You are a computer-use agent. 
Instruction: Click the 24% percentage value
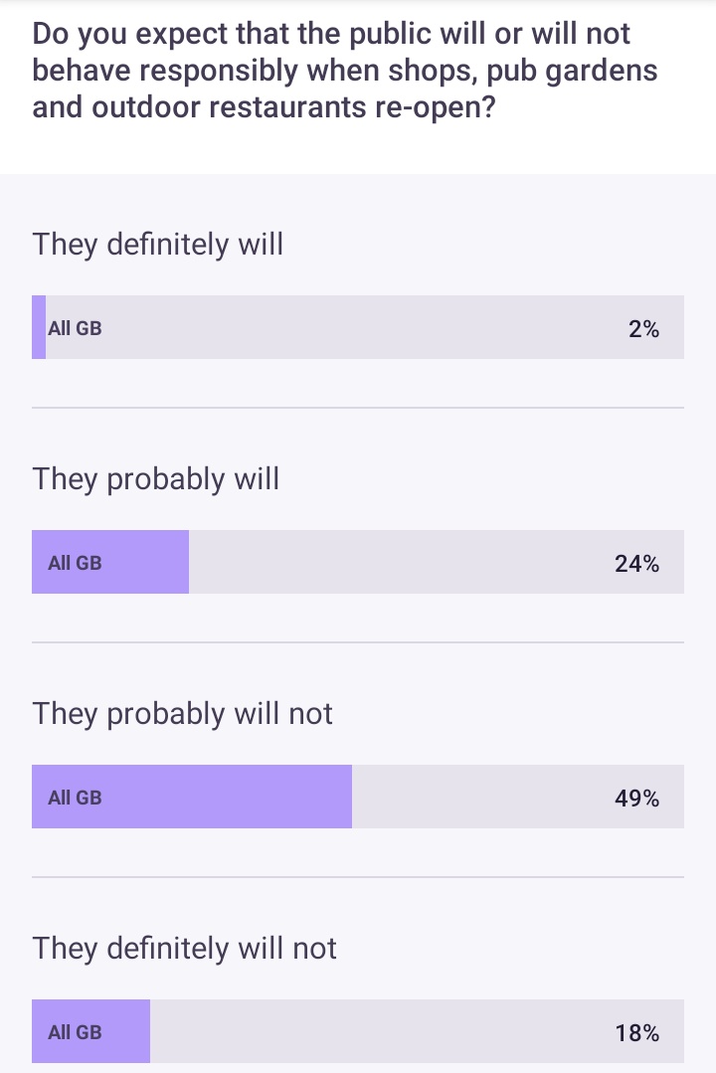click(x=636, y=564)
